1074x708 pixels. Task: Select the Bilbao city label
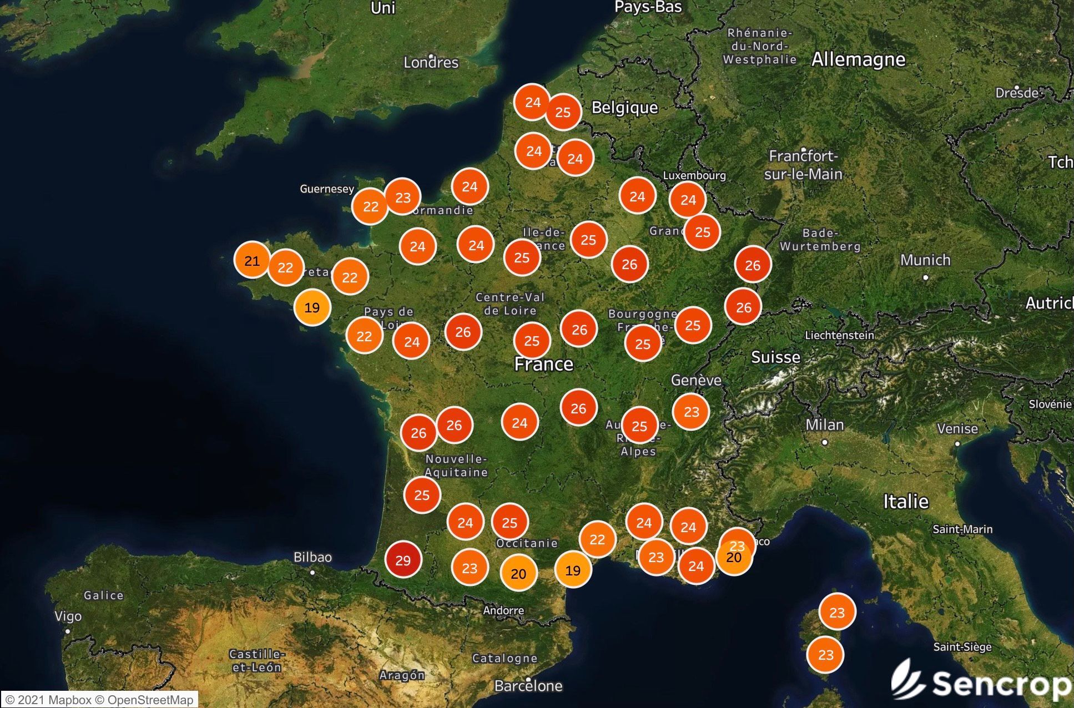coord(312,557)
